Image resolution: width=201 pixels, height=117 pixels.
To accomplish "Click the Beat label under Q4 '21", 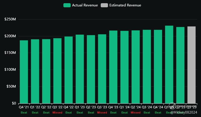I will [24, 113].
